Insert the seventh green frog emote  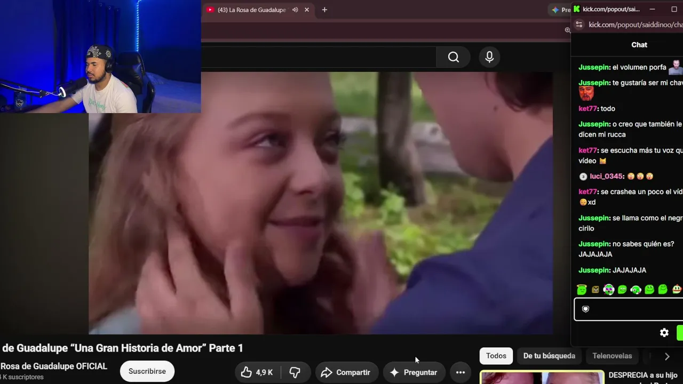point(663,290)
